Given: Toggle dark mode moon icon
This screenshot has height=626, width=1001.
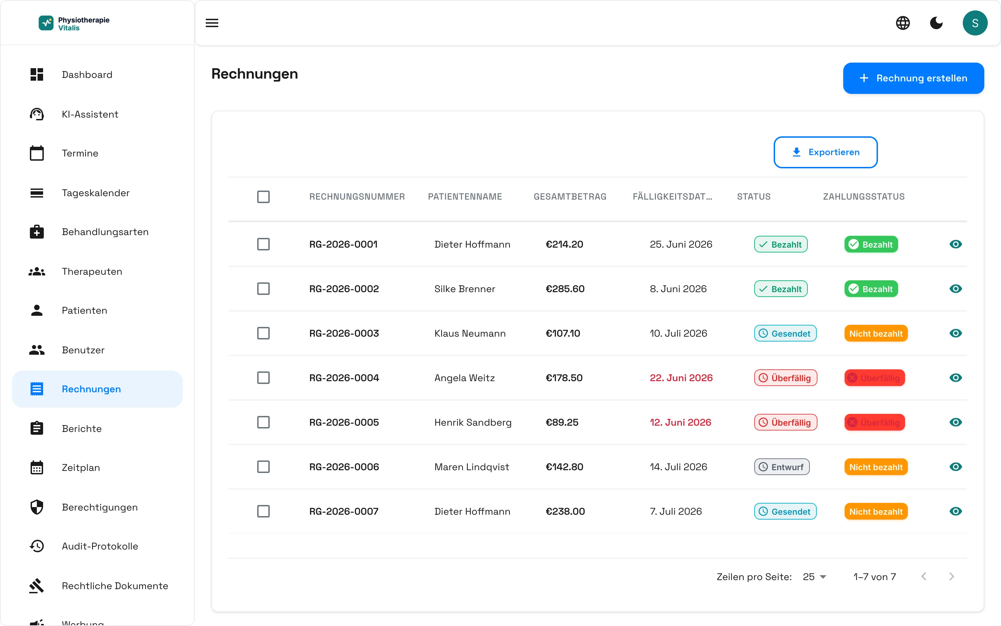Looking at the screenshot, I should [x=936, y=23].
